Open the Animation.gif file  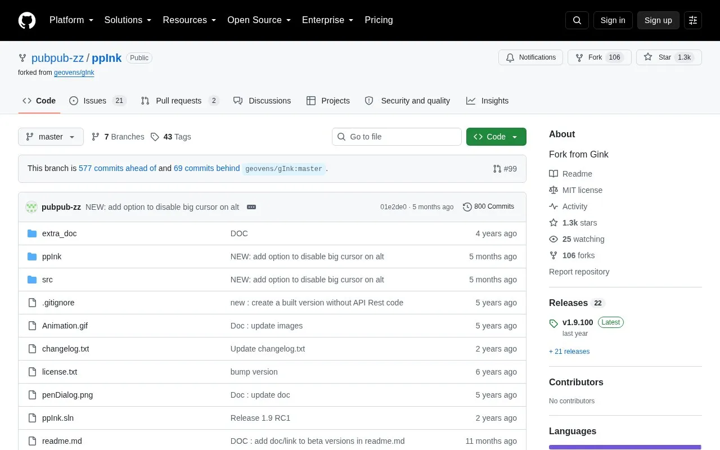[x=65, y=326]
